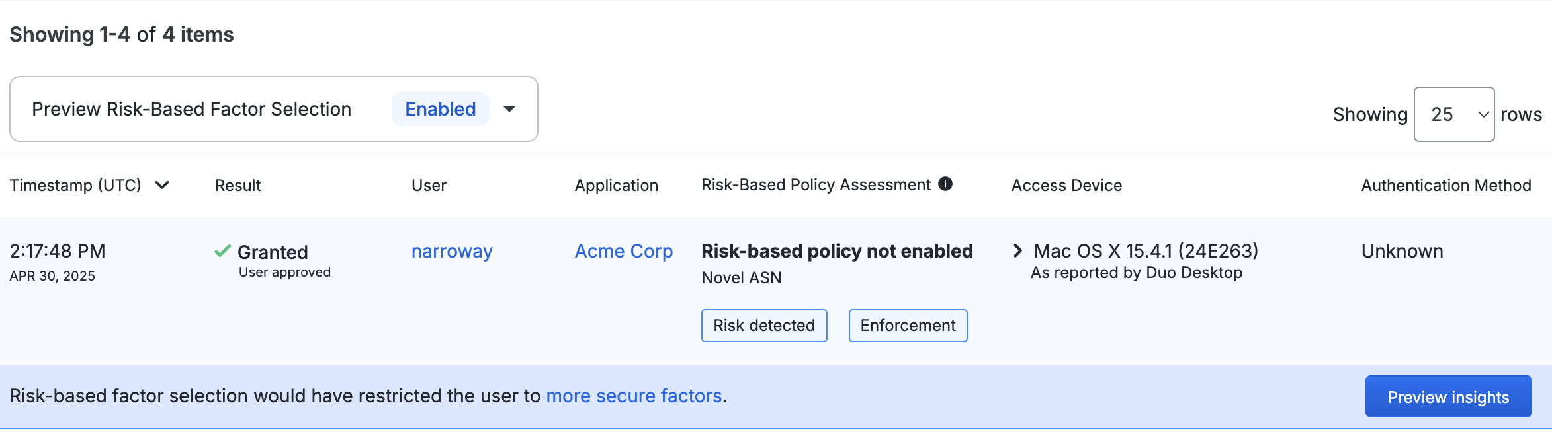Open the narroway user profile link

click(452, 251)
